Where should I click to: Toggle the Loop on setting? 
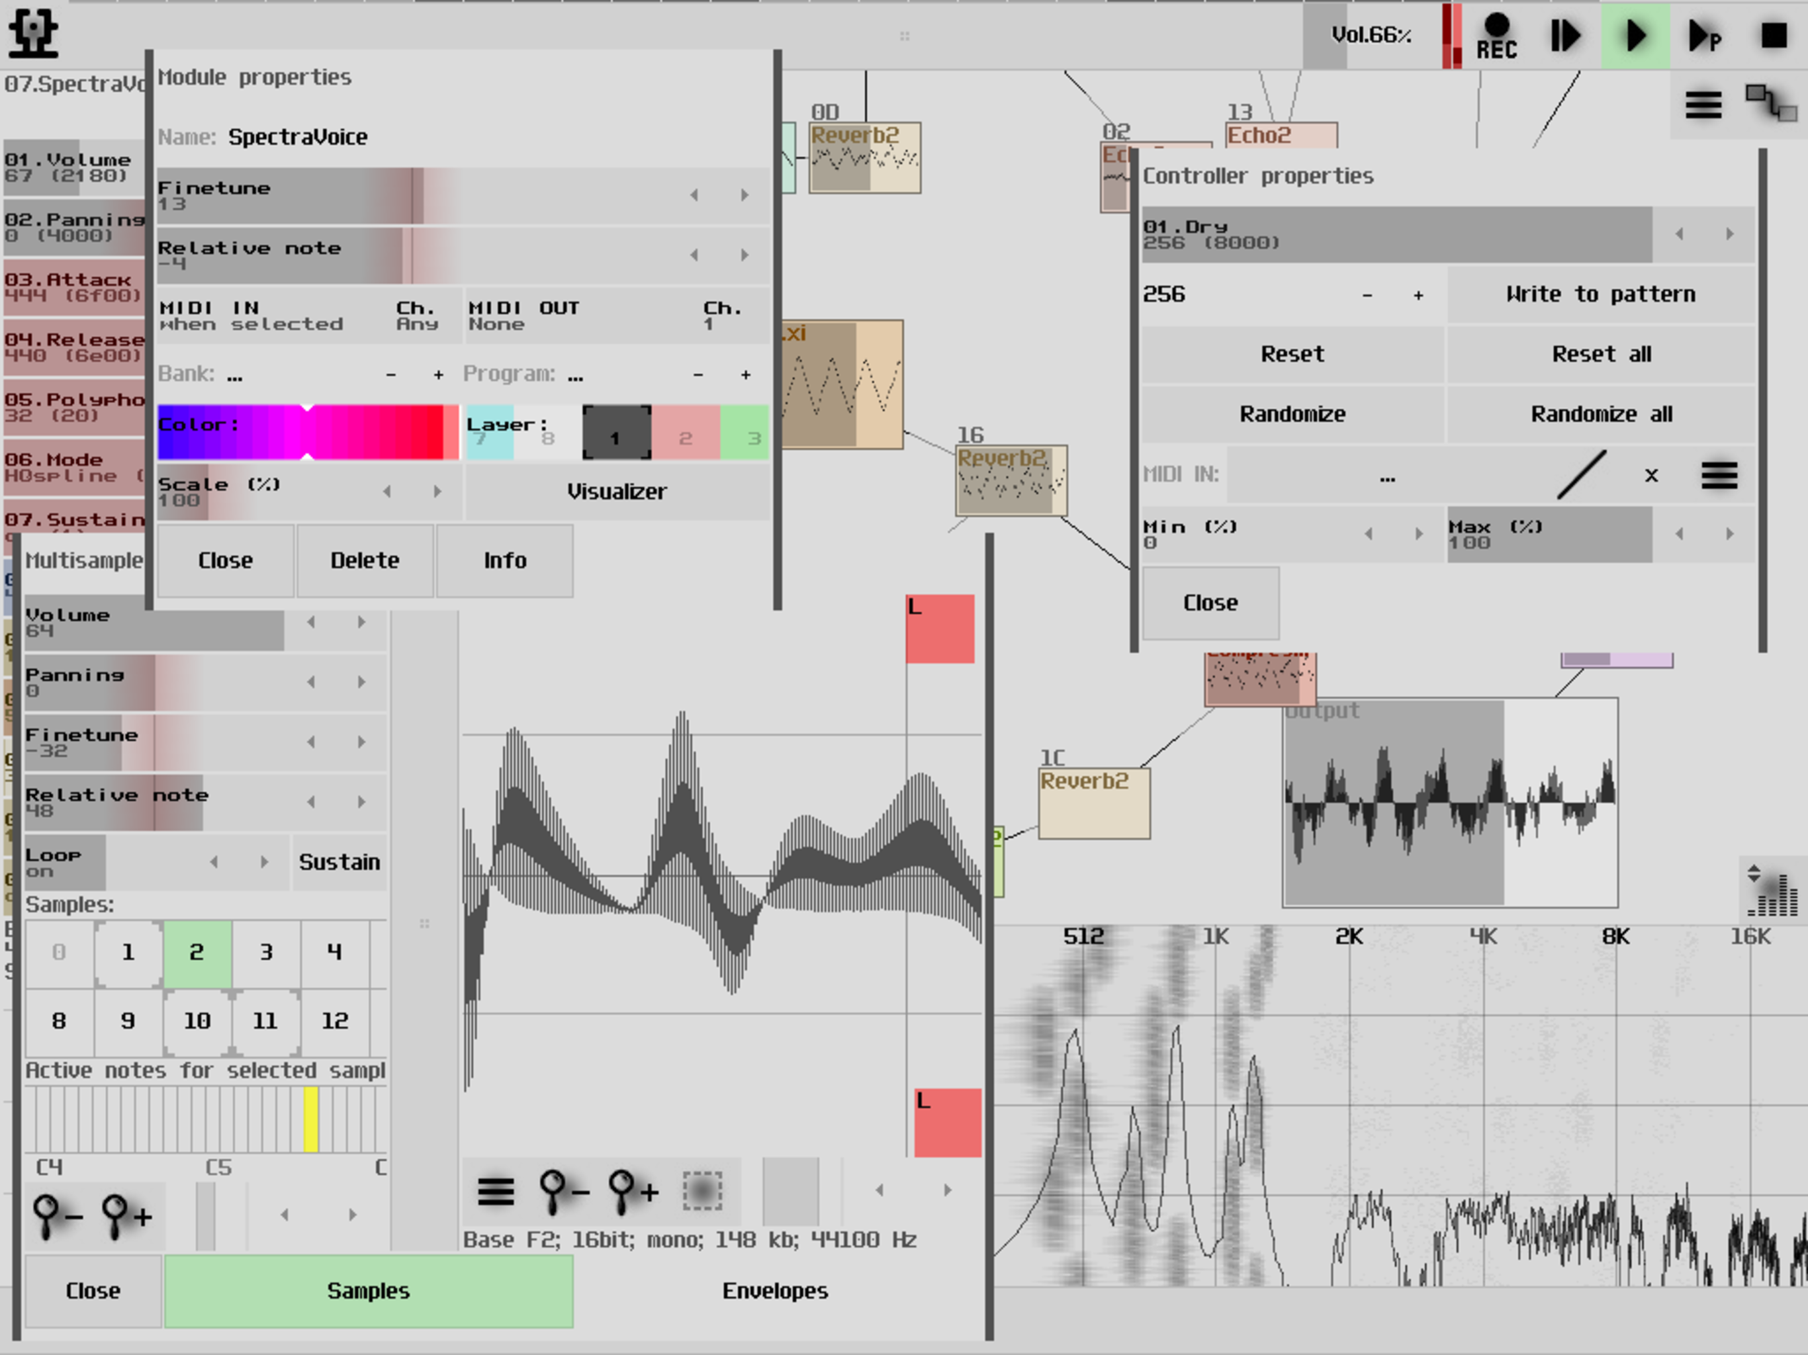pyautogui.click(x=64, y=862)
